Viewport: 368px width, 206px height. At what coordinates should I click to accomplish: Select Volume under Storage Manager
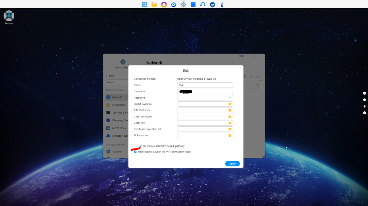116,152
